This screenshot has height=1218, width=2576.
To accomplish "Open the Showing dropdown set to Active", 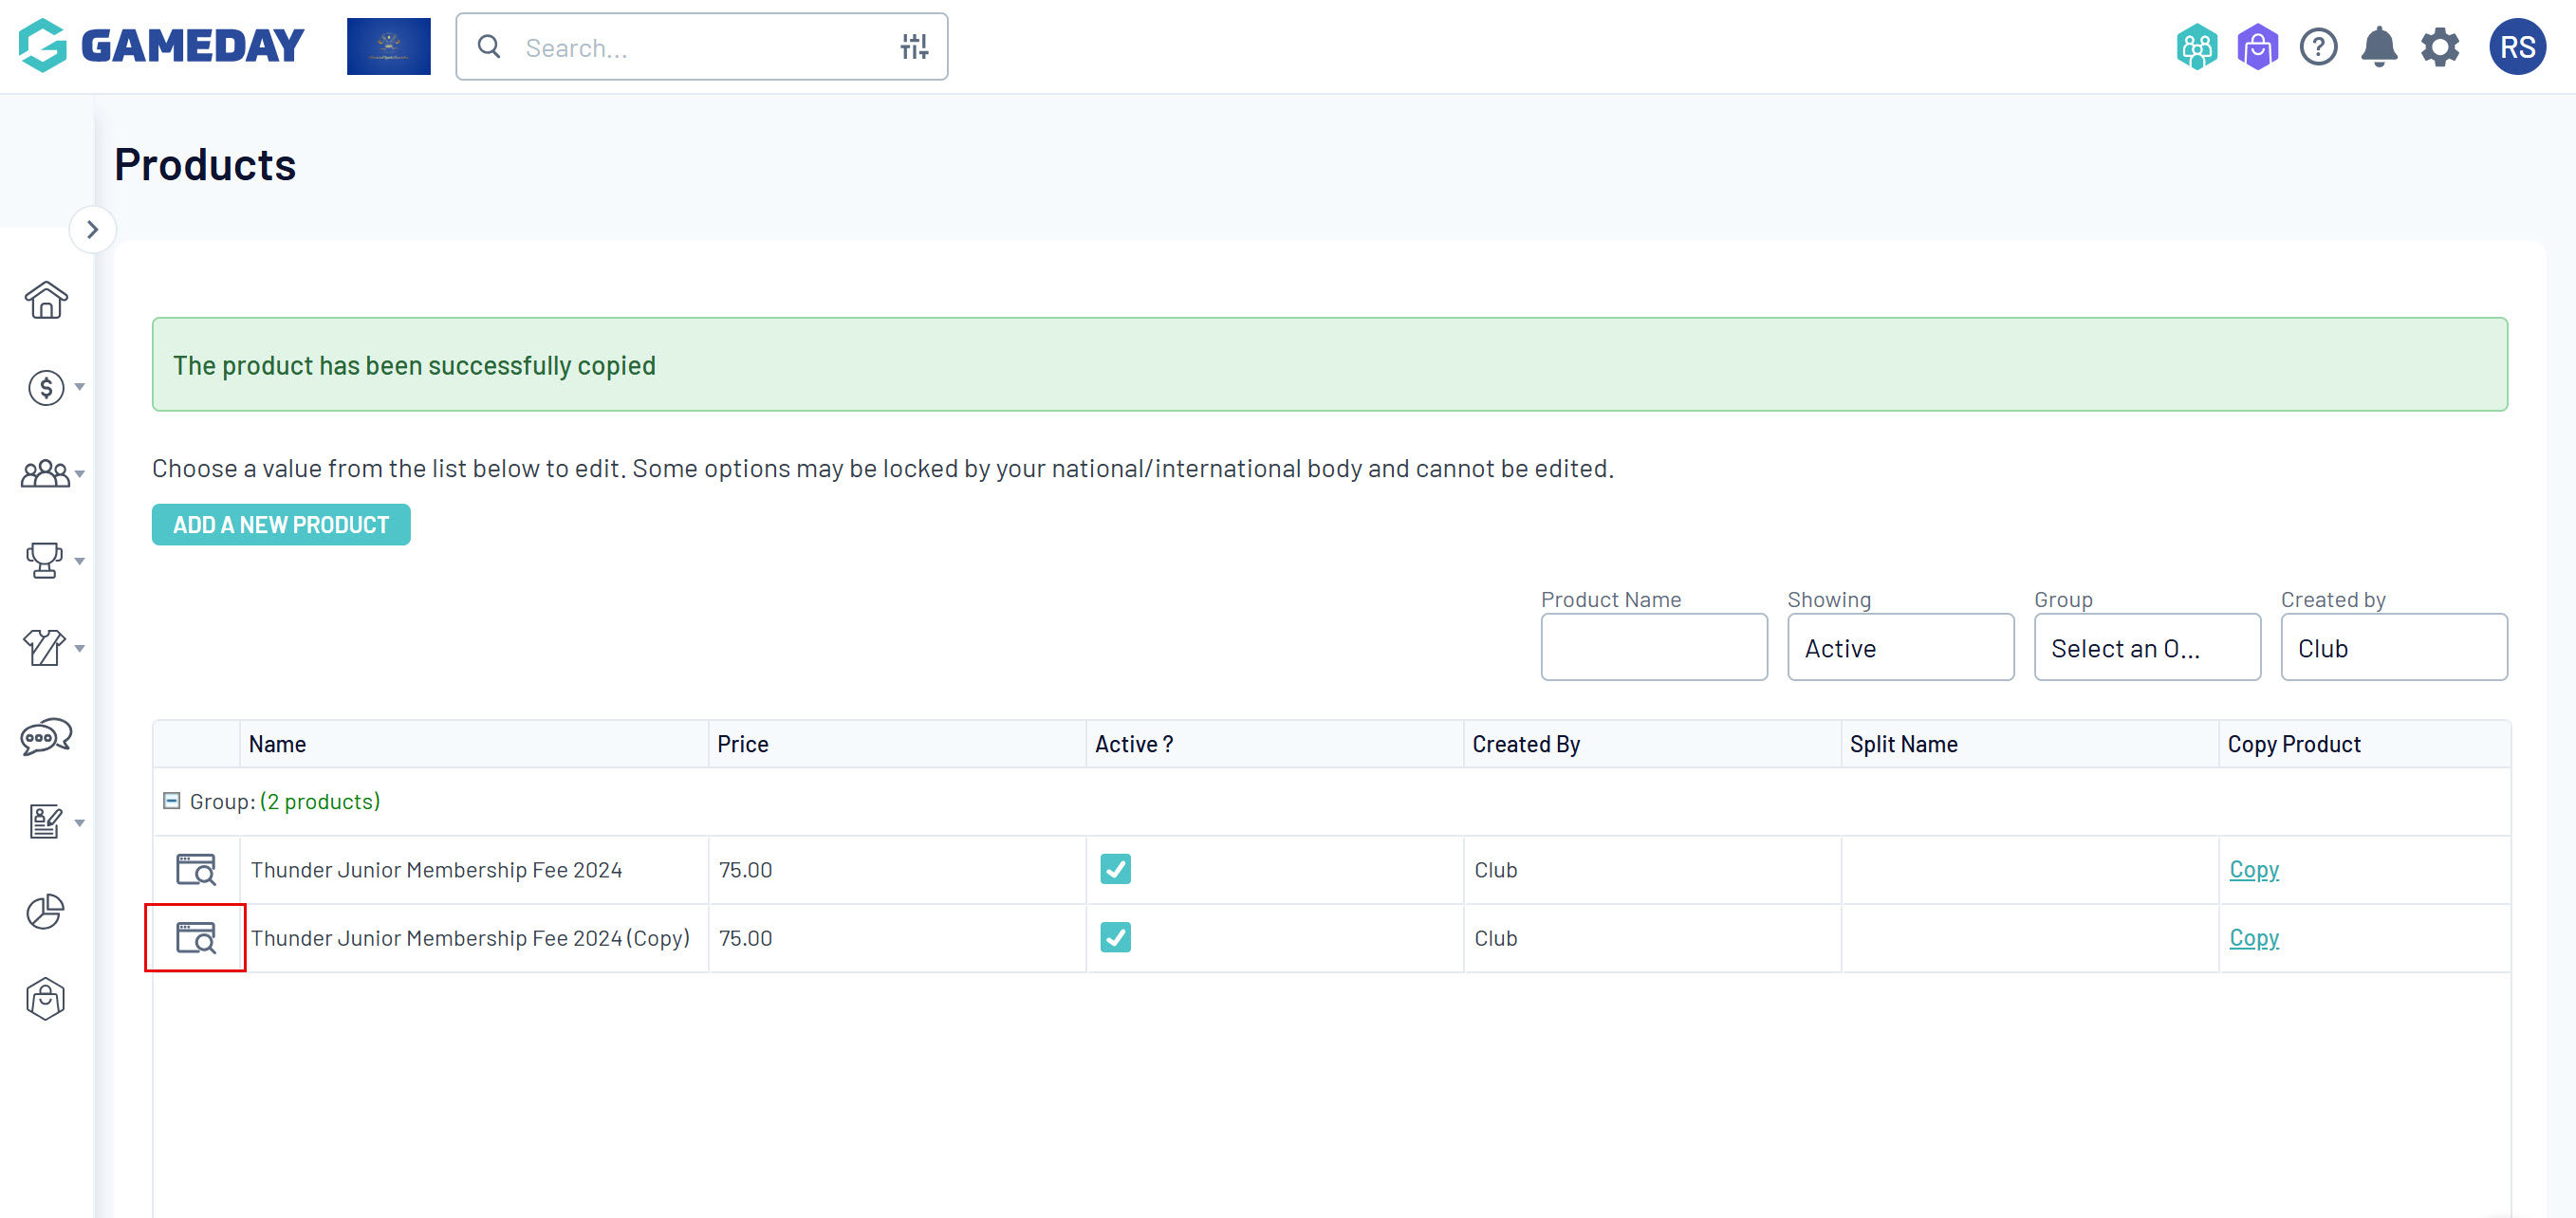I will tap(1900, 648).
